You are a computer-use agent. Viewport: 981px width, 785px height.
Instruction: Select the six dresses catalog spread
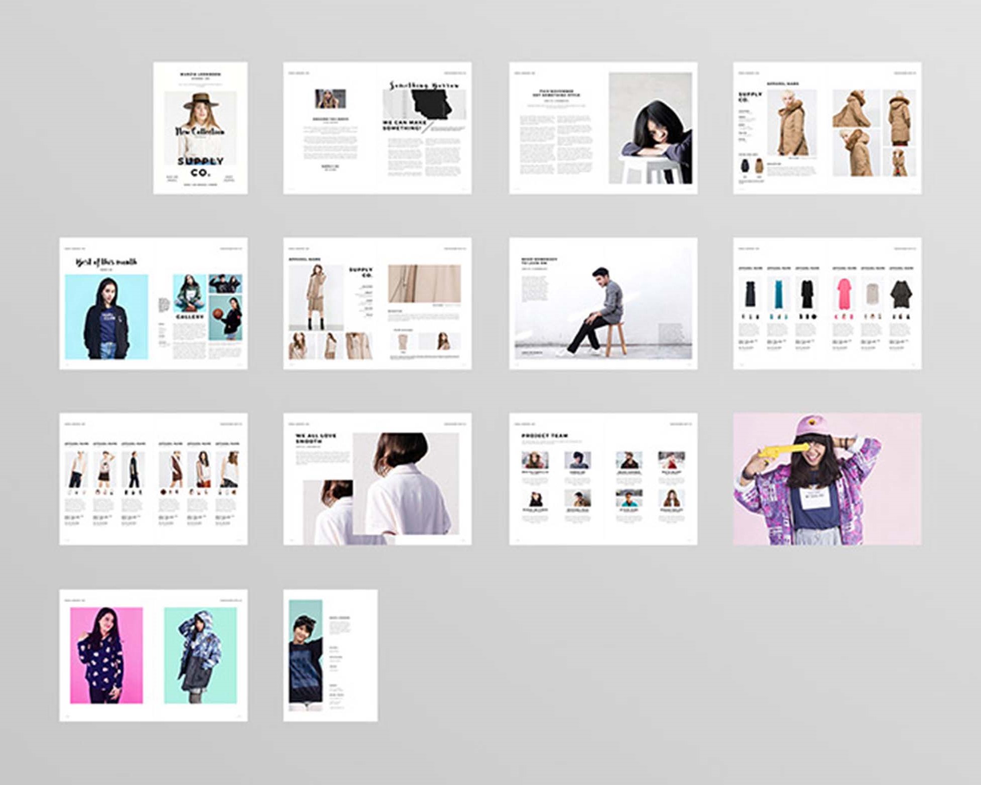pyautogui.click(x=827, y=303)
